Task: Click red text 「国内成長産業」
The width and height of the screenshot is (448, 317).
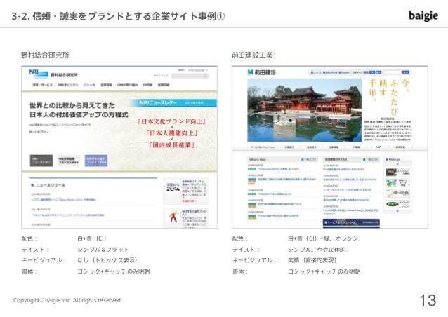Action: tap(172, 144)
